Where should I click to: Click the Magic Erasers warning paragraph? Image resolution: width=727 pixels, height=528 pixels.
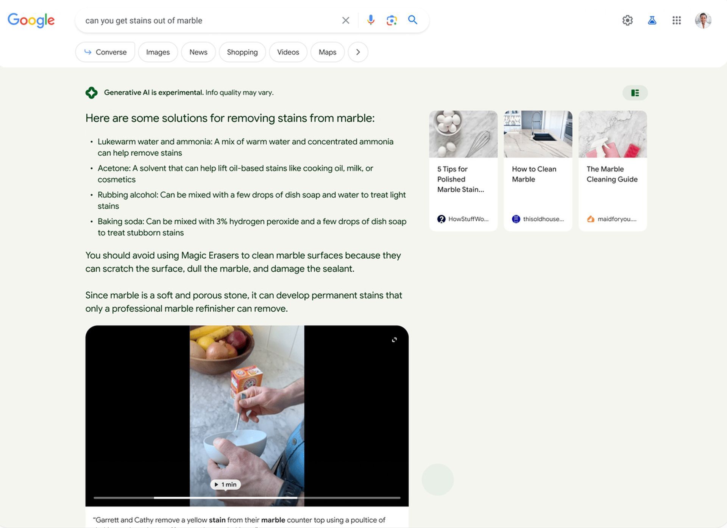[x=243, y=262]
